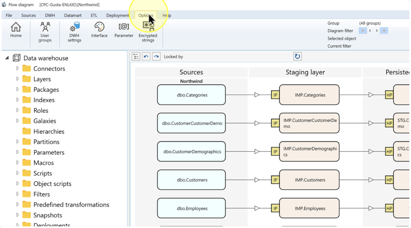Open the Deployment menu tab
Screen dimensions: 411x228
(117, 15)
